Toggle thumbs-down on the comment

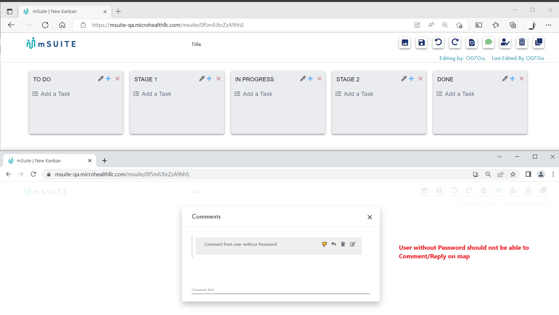325,244
